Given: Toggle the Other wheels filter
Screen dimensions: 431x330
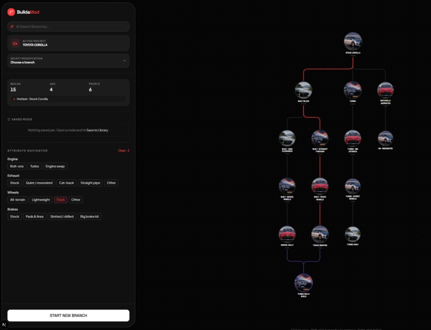Looking at the screenshot, I should point(76,200).
